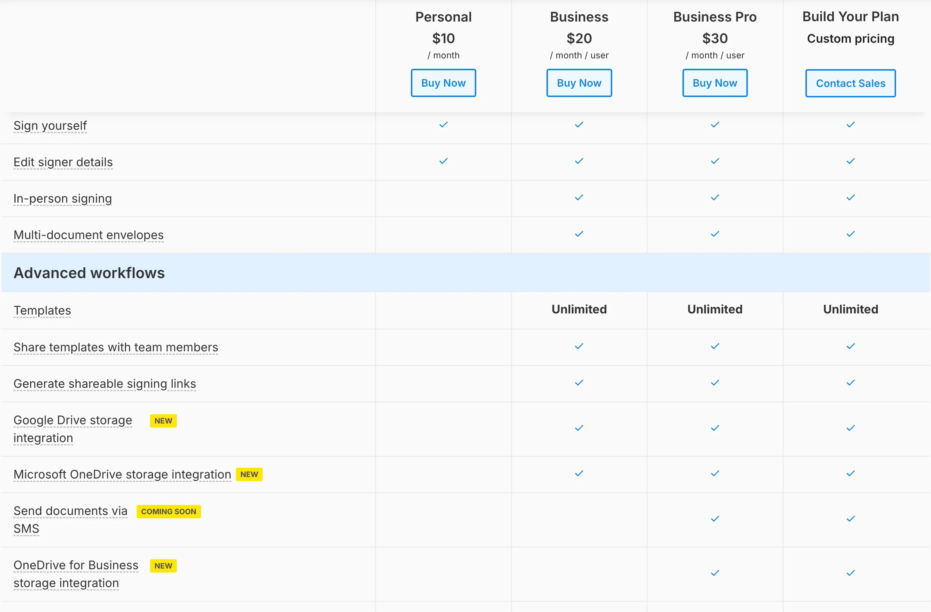Image resolution: width=931 pixels, height=612 pixels.
Task: Click Microsoft OneDrive storage integration label
Action: (122, 474)
